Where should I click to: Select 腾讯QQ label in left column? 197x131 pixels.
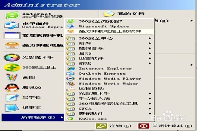pyautogui.click(x=32, y=87)
